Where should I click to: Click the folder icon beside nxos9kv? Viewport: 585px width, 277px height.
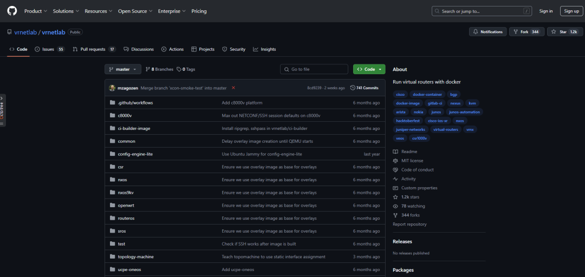(112, 193)
